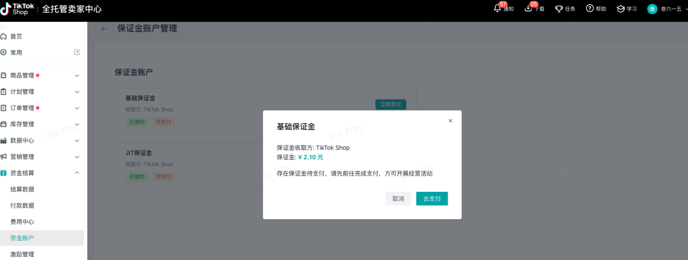The height and width of the screenshot is (260, 688).
Task: Close the 基础保证金 dialog
Action: pyautogui.click(x=450, y=120)
